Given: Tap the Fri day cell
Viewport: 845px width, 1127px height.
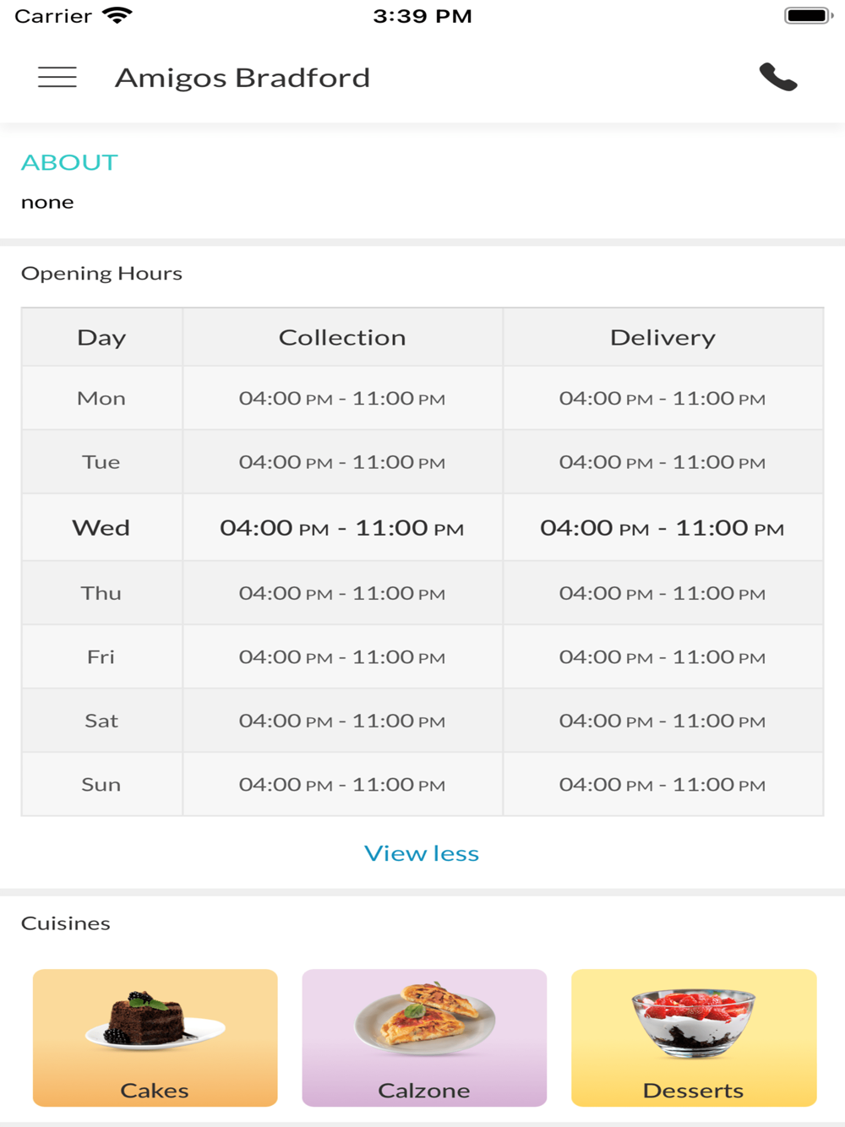Looking at the screenshot, I should point(101,656).
